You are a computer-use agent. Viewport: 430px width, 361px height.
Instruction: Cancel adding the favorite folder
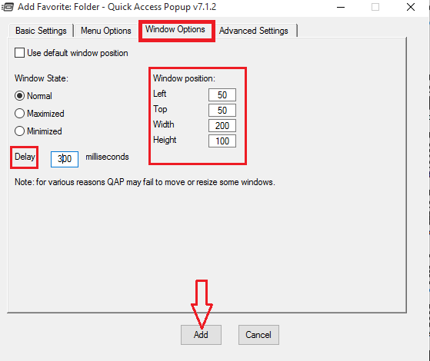[258, 335]
